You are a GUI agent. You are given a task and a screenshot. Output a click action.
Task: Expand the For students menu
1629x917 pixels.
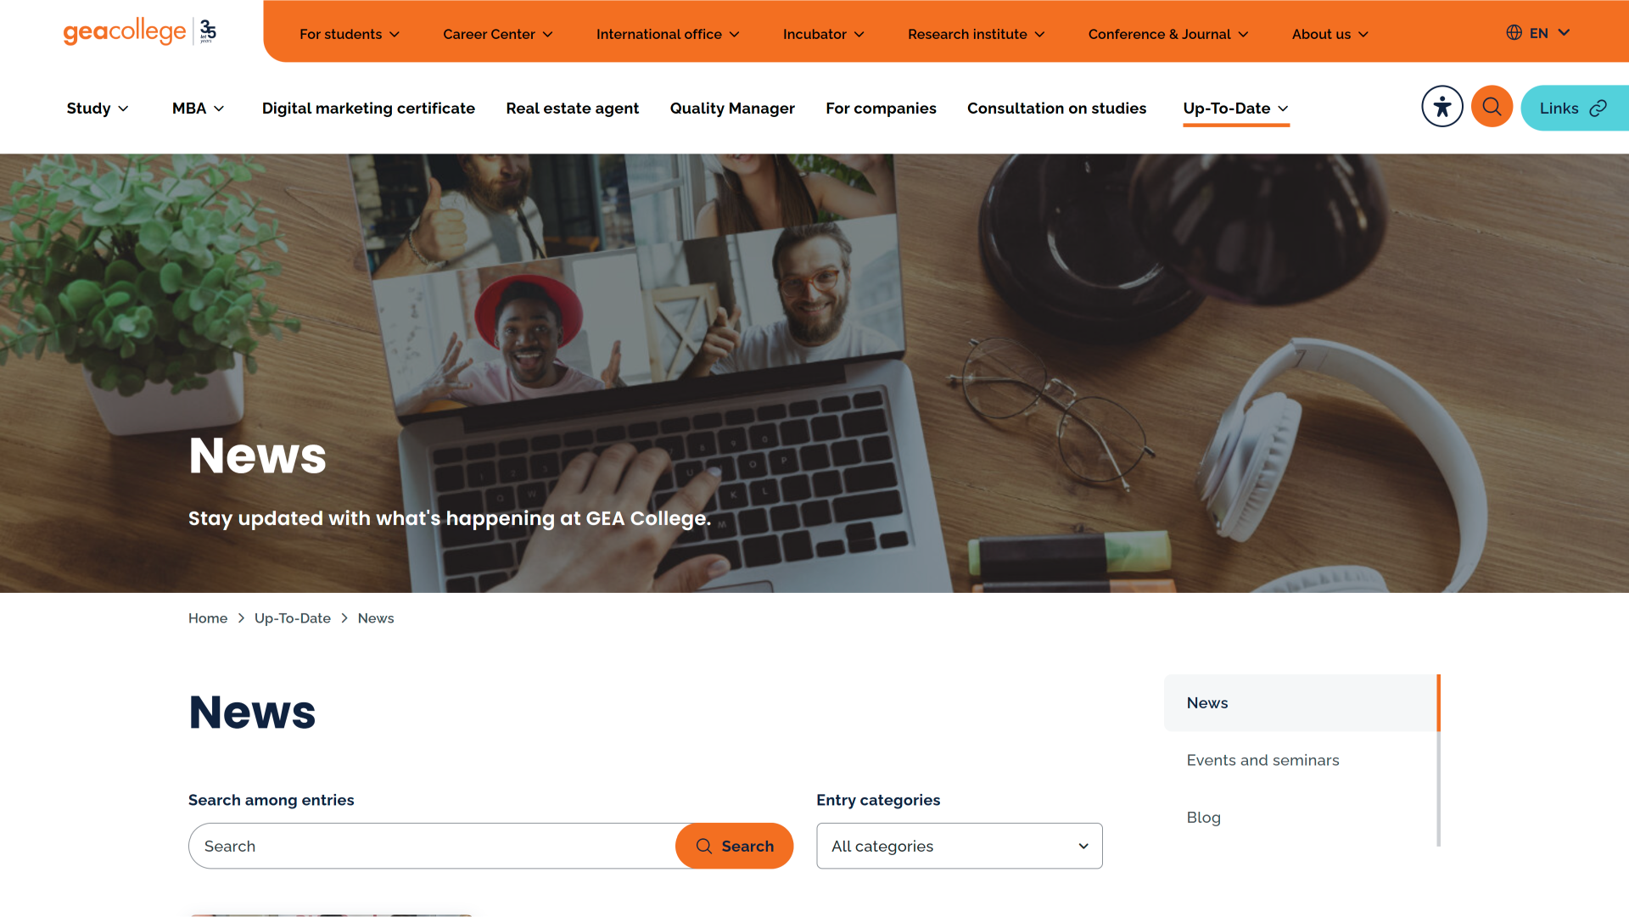tap(349, 35)
